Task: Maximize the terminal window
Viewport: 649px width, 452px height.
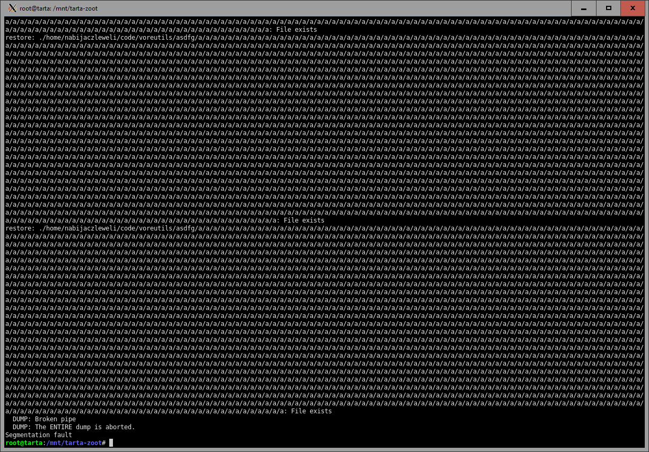Action: (x=609, y=8)
